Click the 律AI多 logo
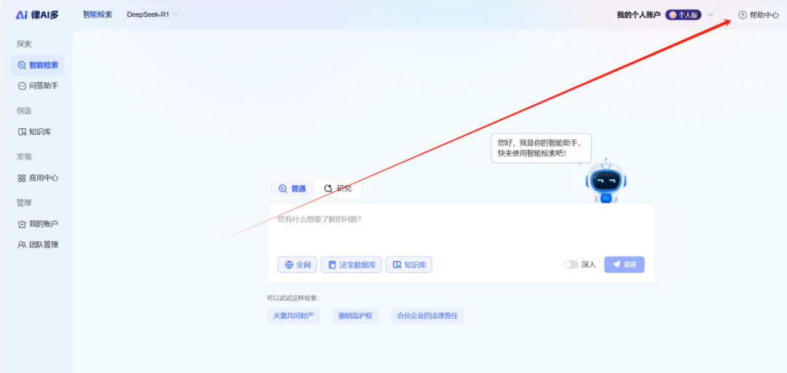This screenshot has height=373, width=787. click(x=37, y=15)
